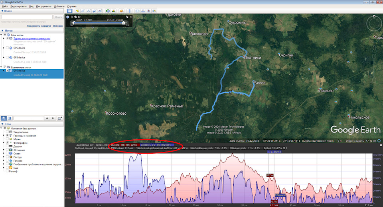This screenshot has width=383, height=207.
Task: Open the Справка menu
Action: (71, 6)
